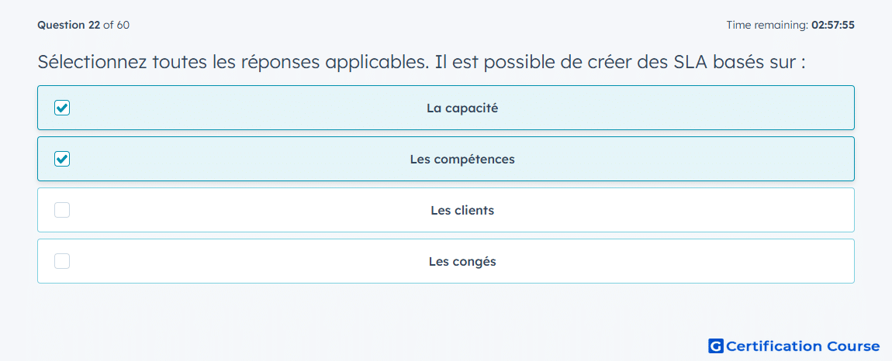Click the La capacité answer label

click(462, 108)
